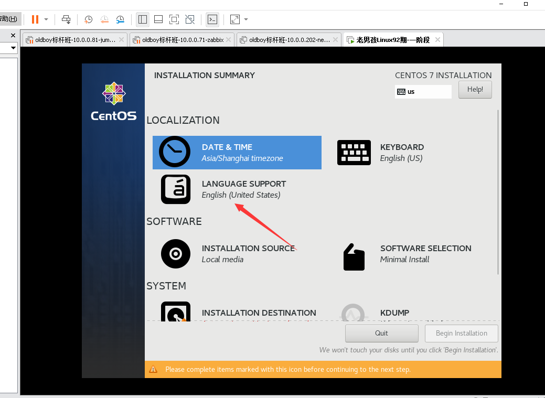Viewport: 545px width, 398px height.
Task: Toggle the Unity mode icon
Action: pos(190,19)
